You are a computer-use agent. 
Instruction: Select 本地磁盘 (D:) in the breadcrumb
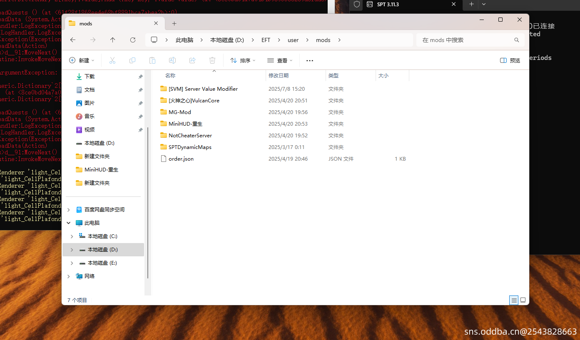tap(227, 40)
